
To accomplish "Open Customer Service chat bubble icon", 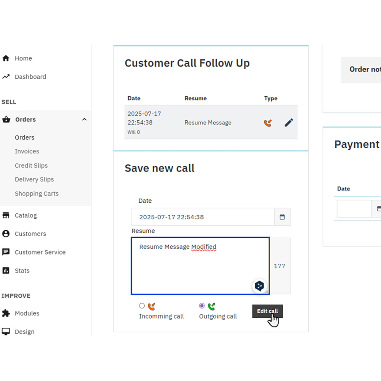I will click(x=6, y=252).
